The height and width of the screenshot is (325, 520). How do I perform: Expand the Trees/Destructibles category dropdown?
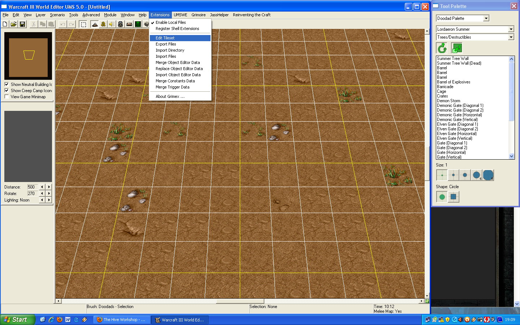pos(511,37)
